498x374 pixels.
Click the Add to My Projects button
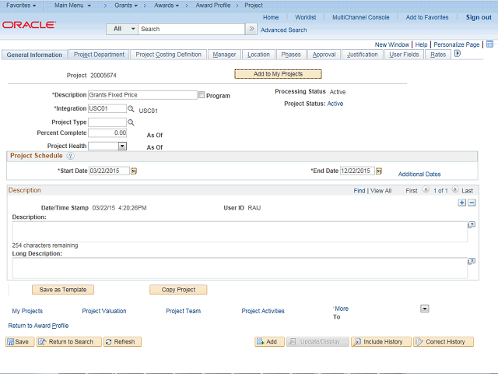[x=278, y=74]
